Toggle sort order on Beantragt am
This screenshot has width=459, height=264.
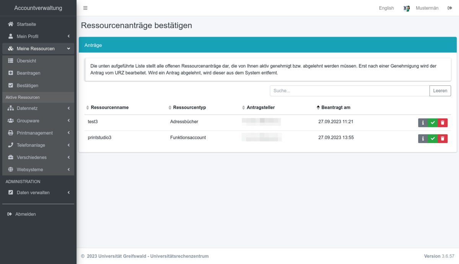click(x=335, y=108)
